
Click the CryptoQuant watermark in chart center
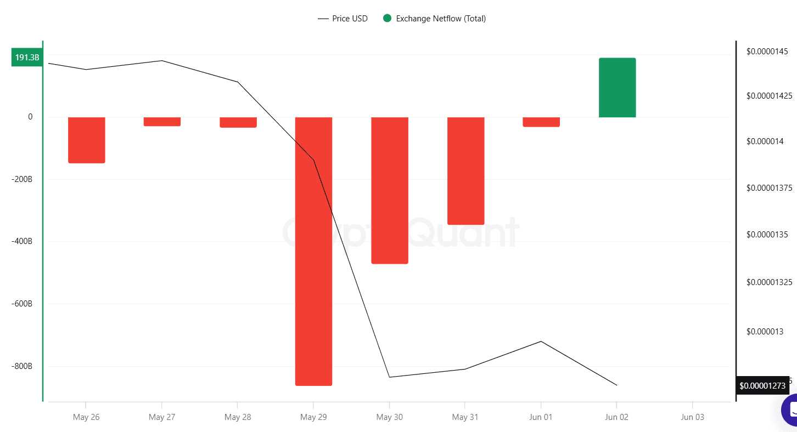[x=401, y=233]
